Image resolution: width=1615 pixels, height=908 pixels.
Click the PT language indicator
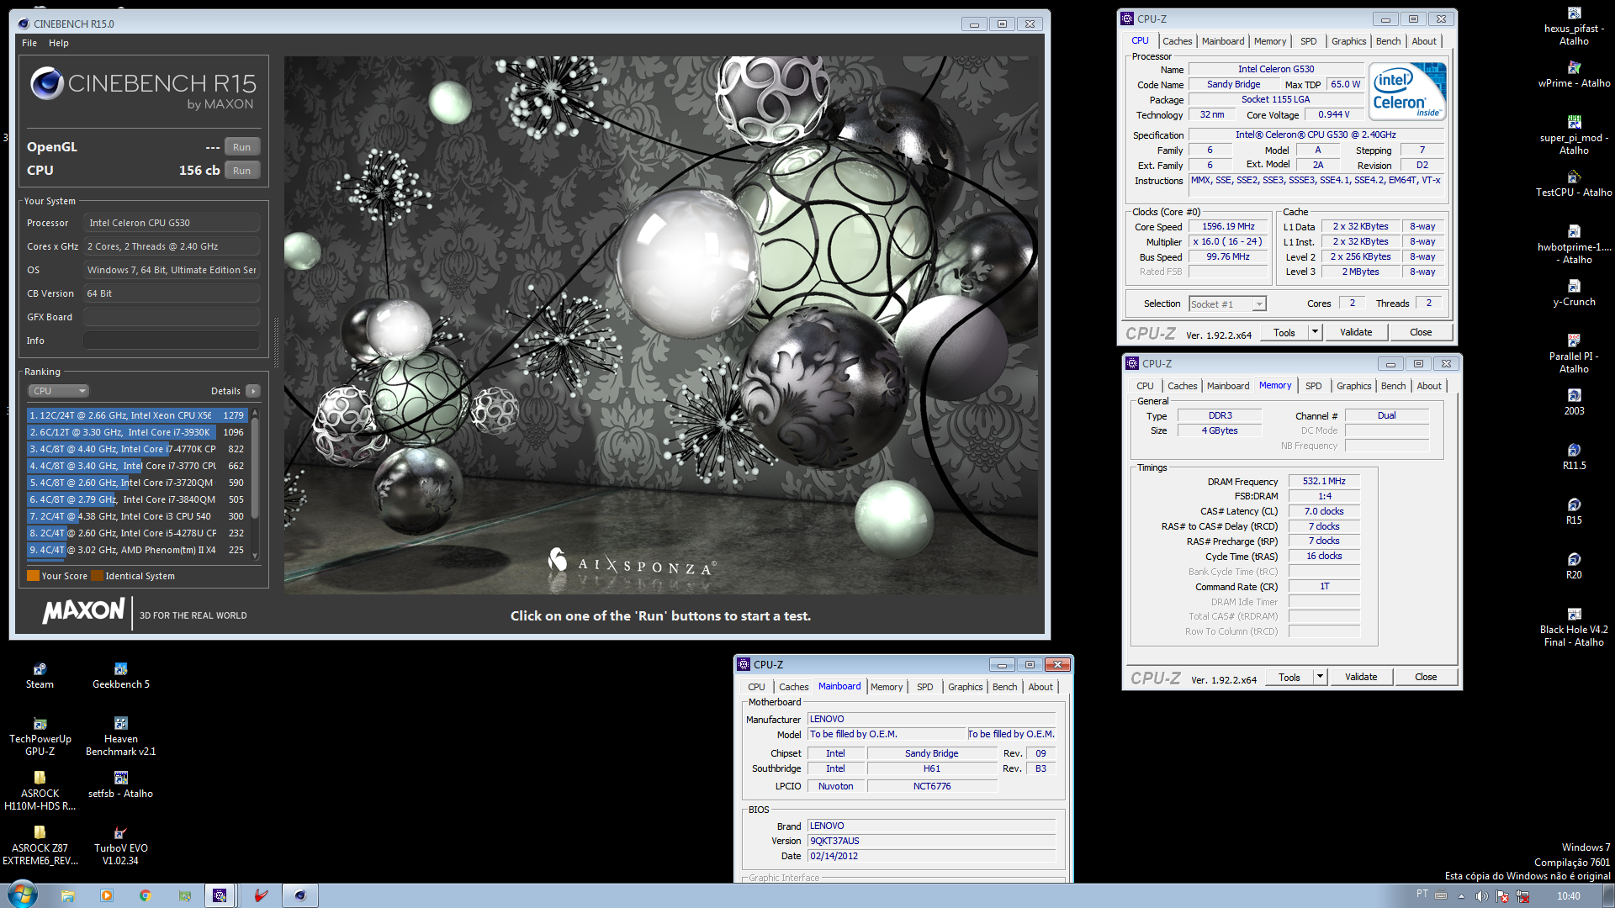coord(1422,894)
